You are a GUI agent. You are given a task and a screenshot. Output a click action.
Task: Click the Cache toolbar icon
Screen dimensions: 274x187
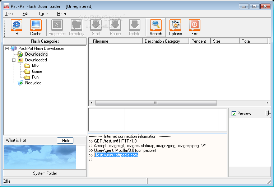(36, 28)
